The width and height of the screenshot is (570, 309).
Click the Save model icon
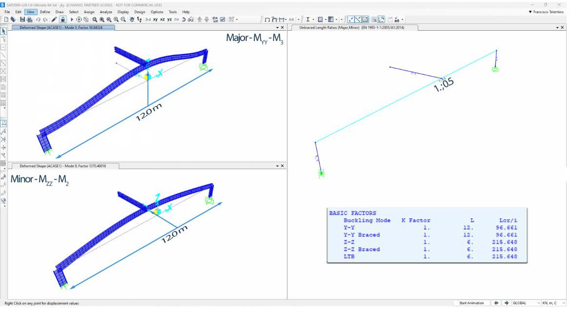pos(22,19)
